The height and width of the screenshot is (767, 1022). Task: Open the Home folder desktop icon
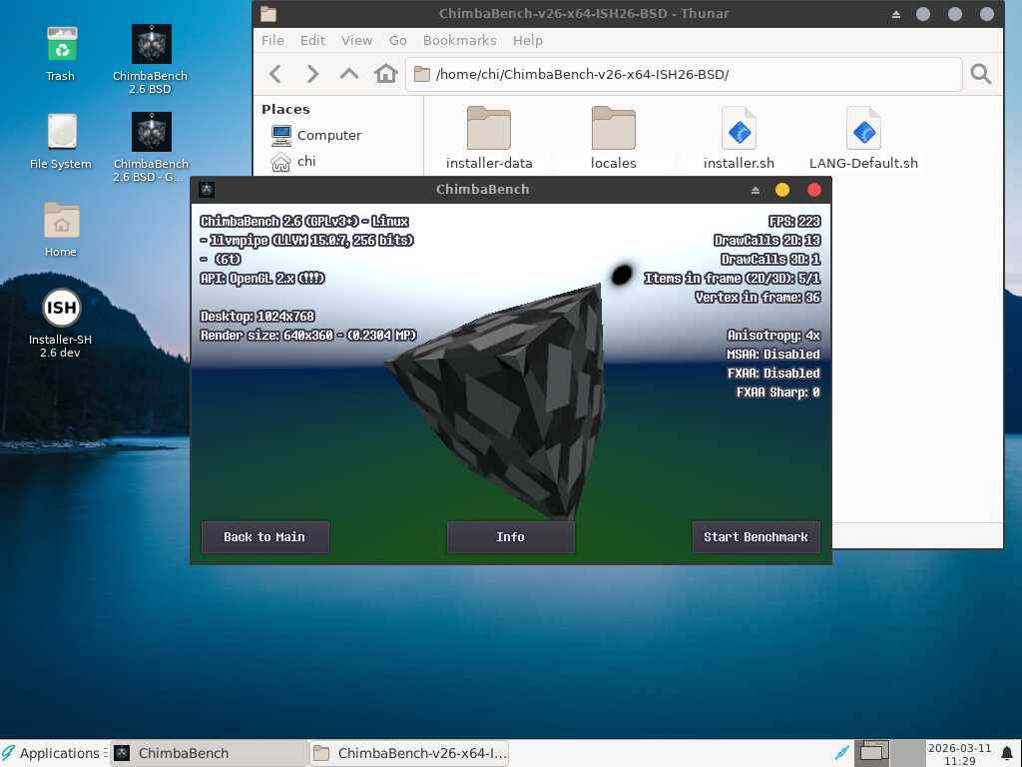tap(61, 229)
